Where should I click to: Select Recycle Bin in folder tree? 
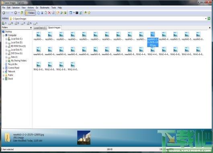tap(12, 64)
